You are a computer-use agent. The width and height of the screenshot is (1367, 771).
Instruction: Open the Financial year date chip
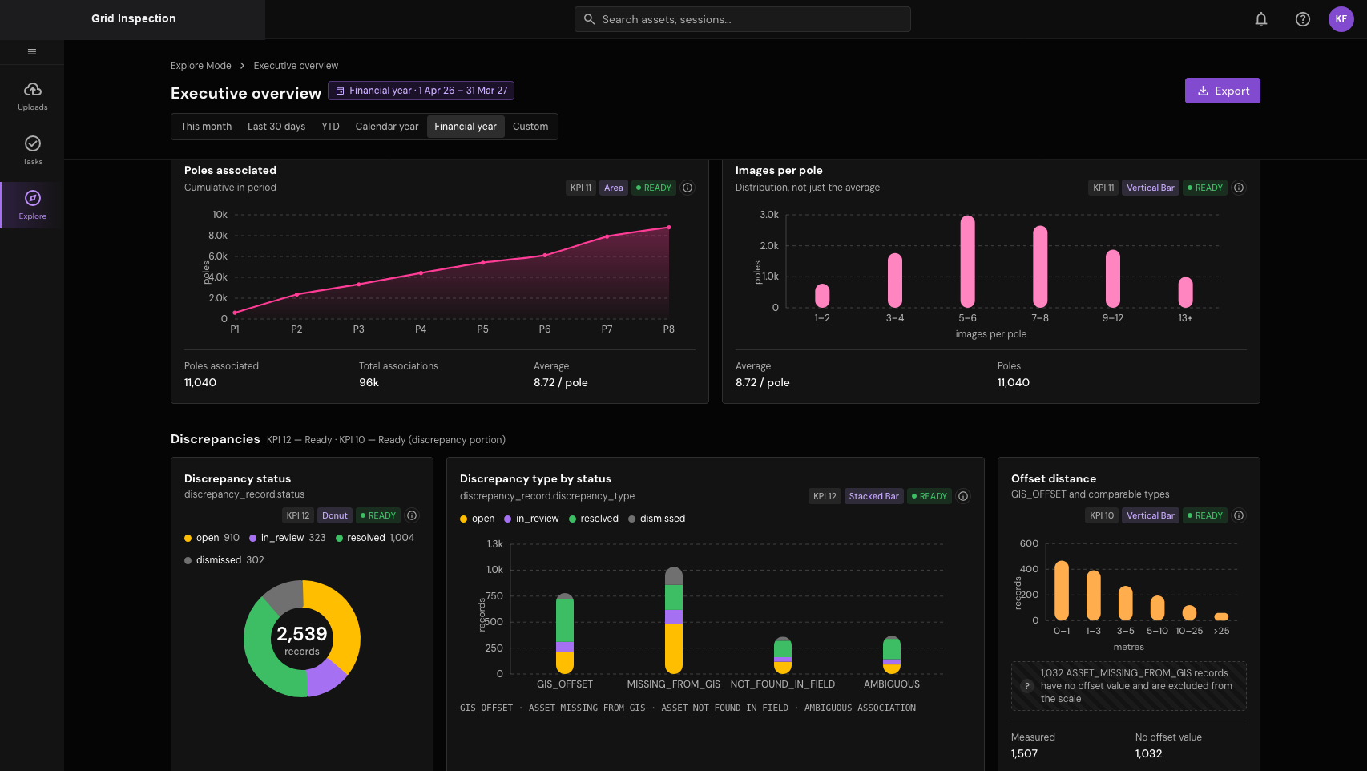421,91
